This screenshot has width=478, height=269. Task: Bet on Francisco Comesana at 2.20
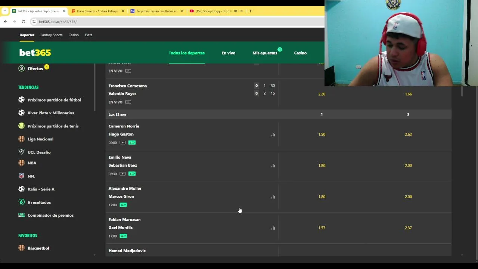coord(322,94)
